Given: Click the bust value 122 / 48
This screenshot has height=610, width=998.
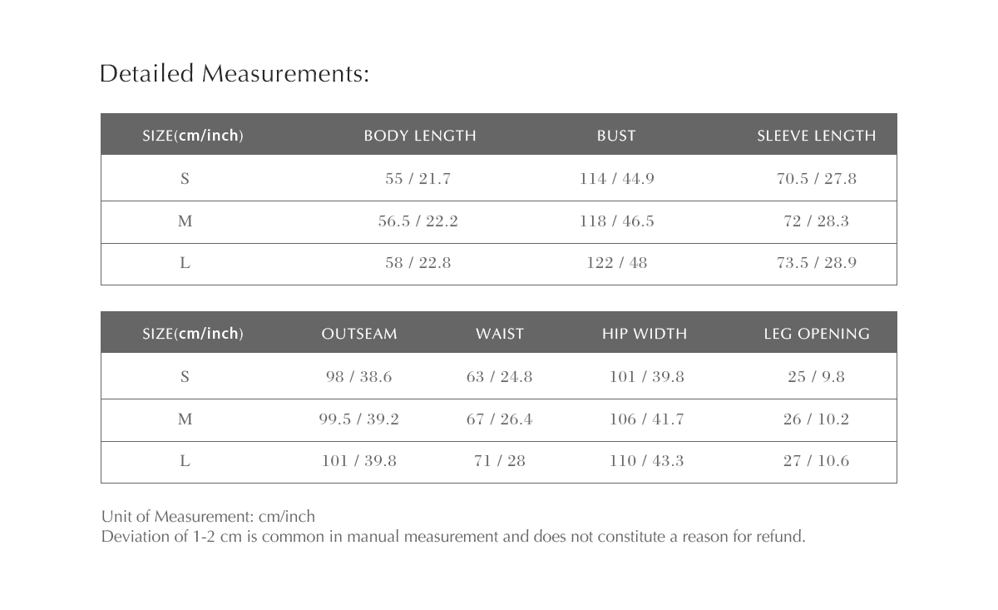Looking at the screenshot, I should coord(617,263).
